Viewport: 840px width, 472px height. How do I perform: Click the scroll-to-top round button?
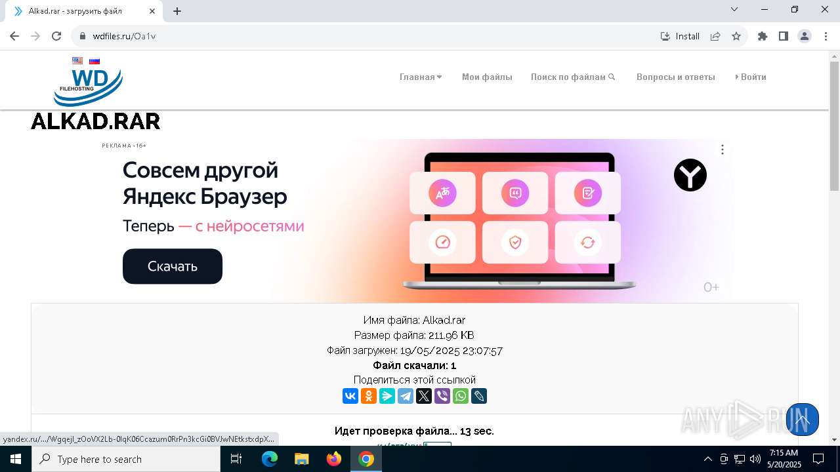coord(803,420)
